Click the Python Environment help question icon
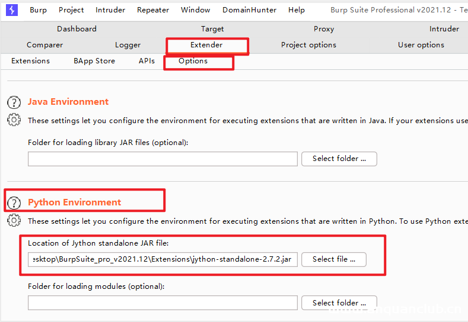 pyautogui.click(x=14, y=202)
